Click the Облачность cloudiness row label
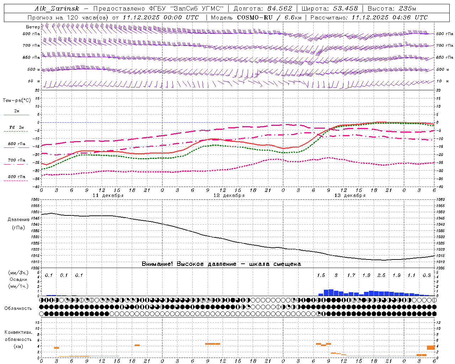This screenshot has width=455, height=364. coord(18,308)
